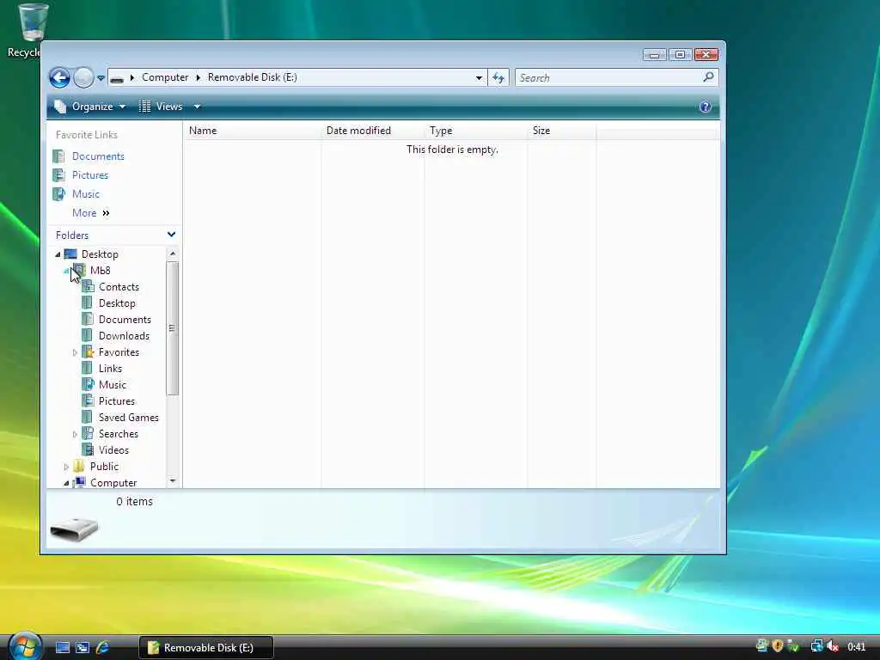Collapse the Folders pane chevron
Image resolution: width=880 pixels, height=660 pixels.
tap(171, 235)
